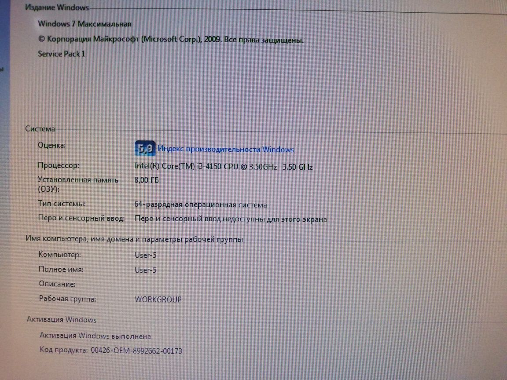Click the 'Оценка:' label
This screenshot has width=507, height=380.
click(52, 145)
